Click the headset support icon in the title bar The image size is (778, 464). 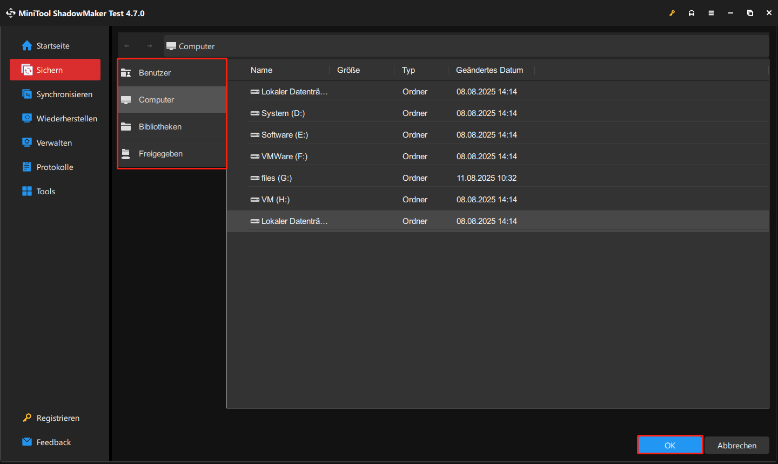coord(692,13)
